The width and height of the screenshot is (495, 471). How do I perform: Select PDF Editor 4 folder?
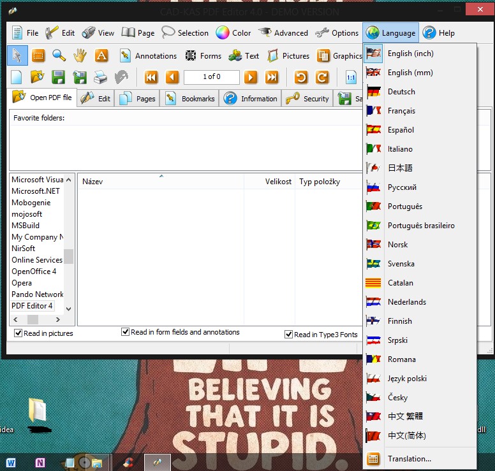click(x=32, y=306)
